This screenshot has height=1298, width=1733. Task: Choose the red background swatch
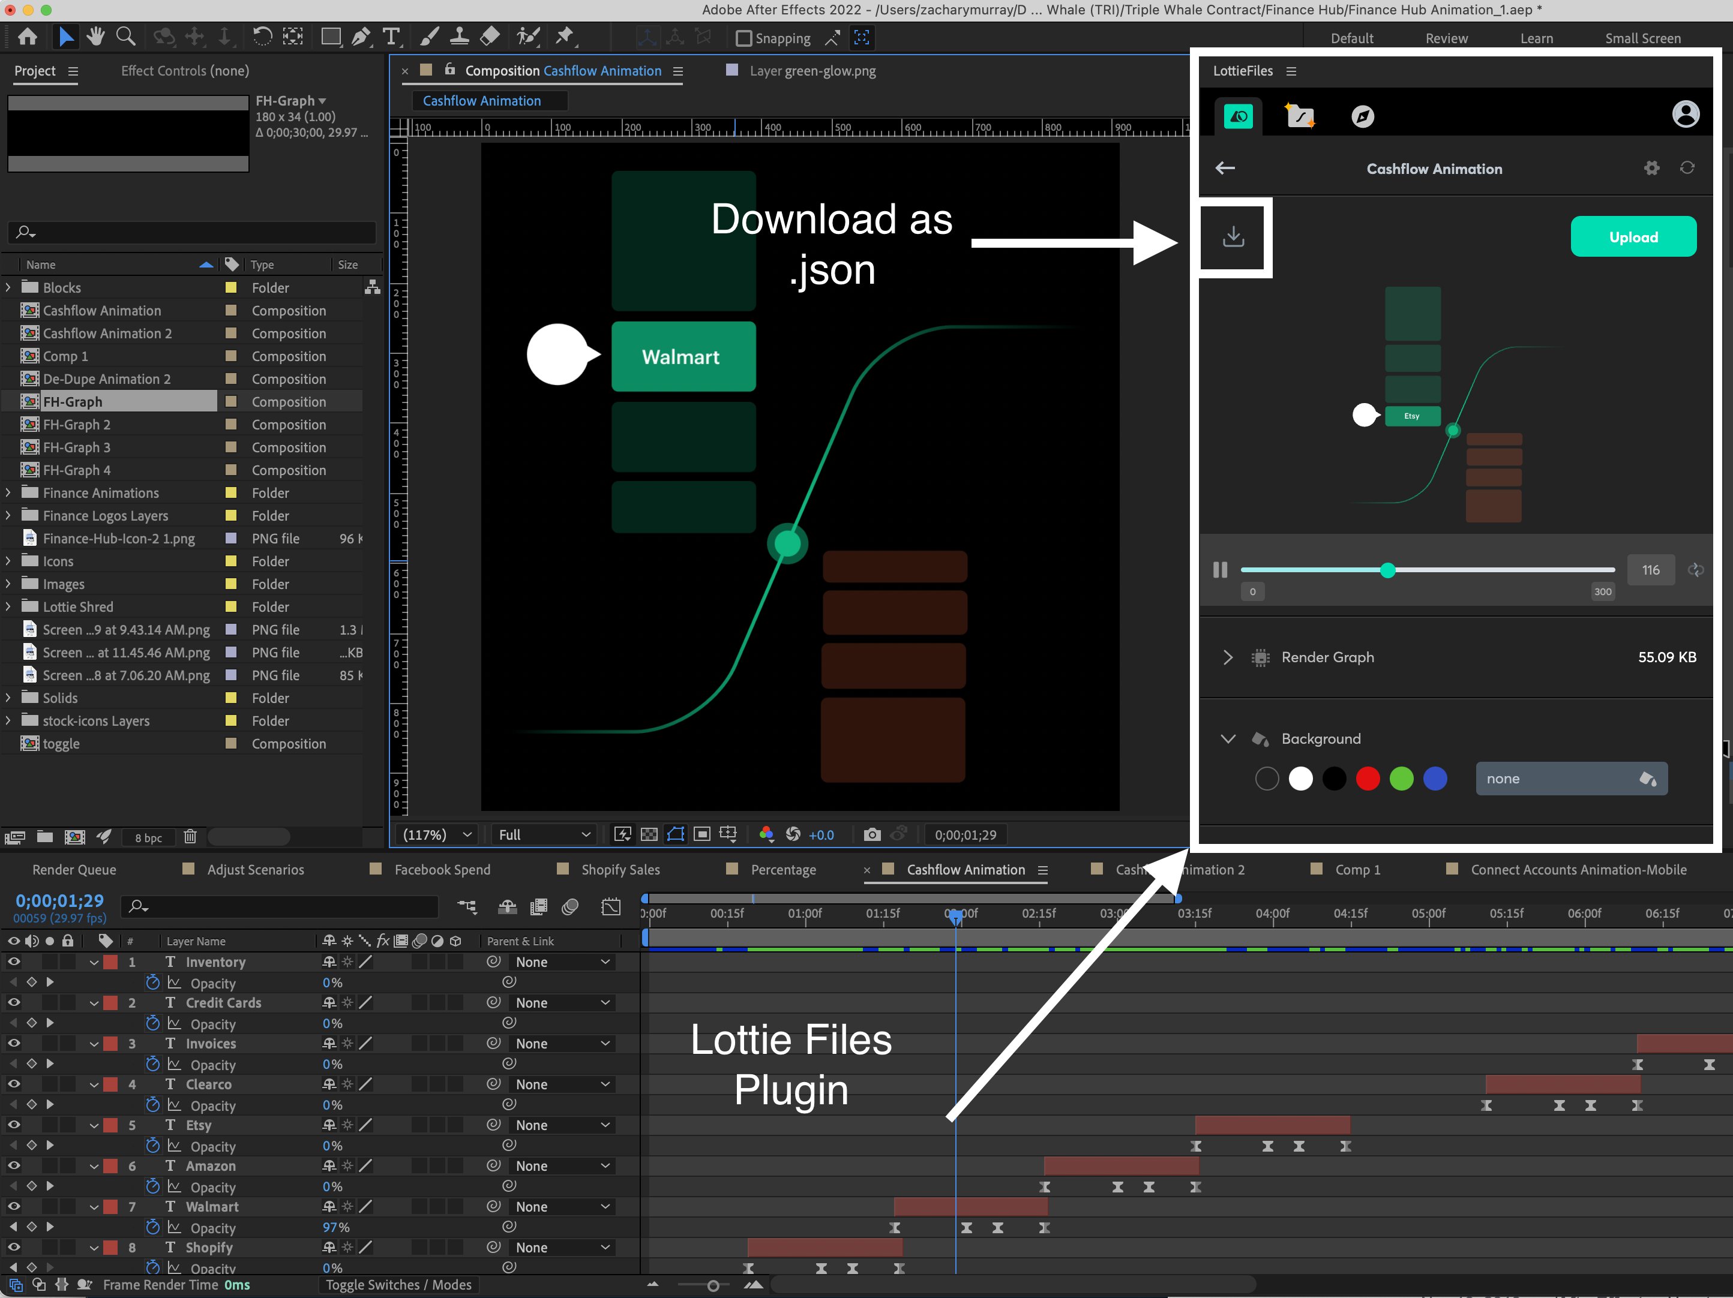[x=1368, y=779]
